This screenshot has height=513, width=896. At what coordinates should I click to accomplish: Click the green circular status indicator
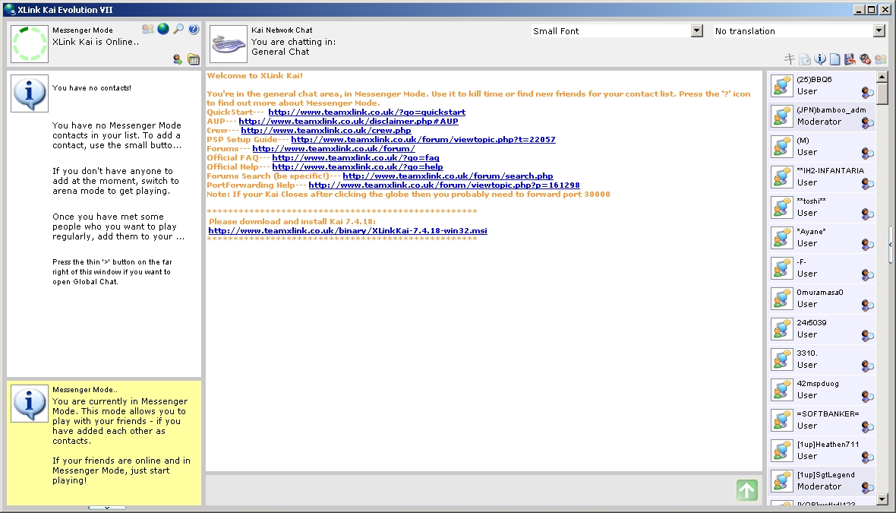tap(29, 43)
